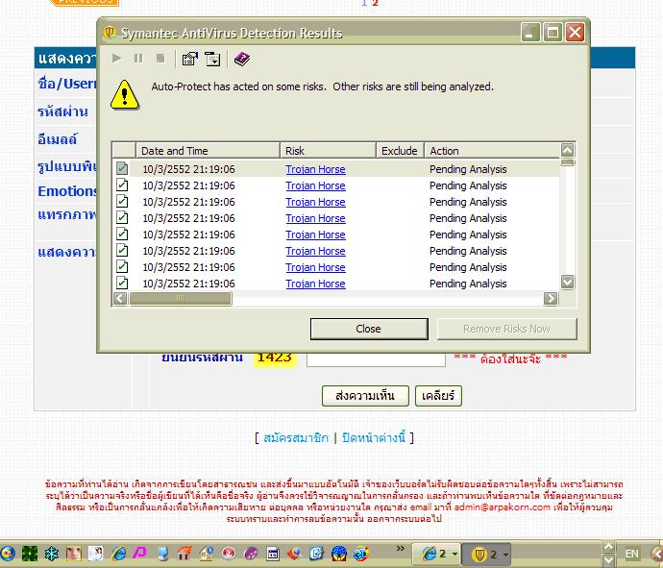The image size is (663, 568).
Task: Minimize the Symantec detection results window
Action: [x=530, y=32]
